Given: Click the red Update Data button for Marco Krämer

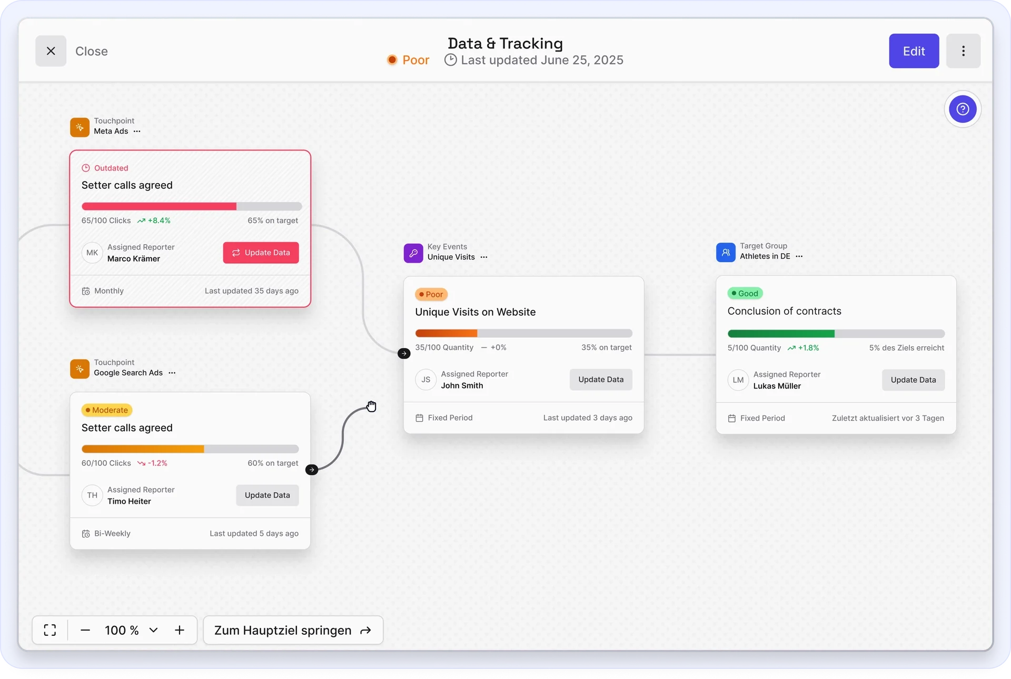Looking at the screenshot, I should (261, 253).
